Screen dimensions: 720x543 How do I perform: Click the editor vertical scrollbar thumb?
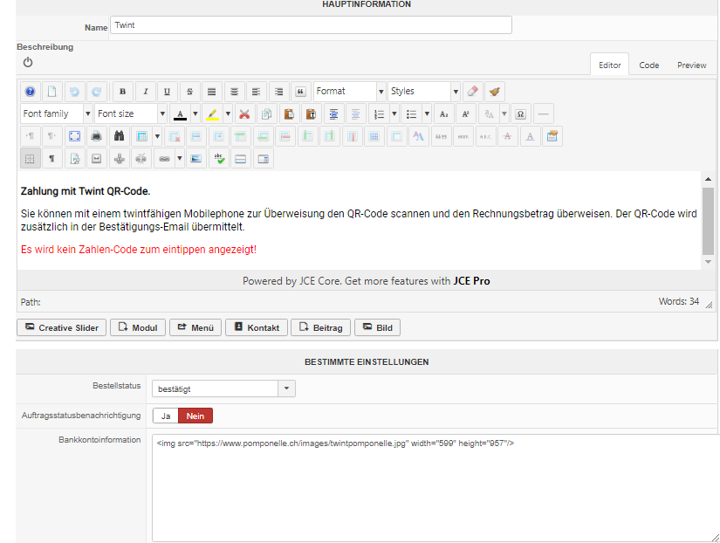(708, 221)
